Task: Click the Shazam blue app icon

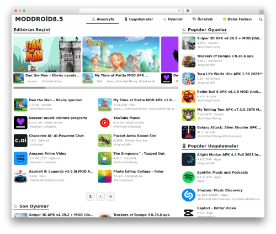Action: pos(189,195)
